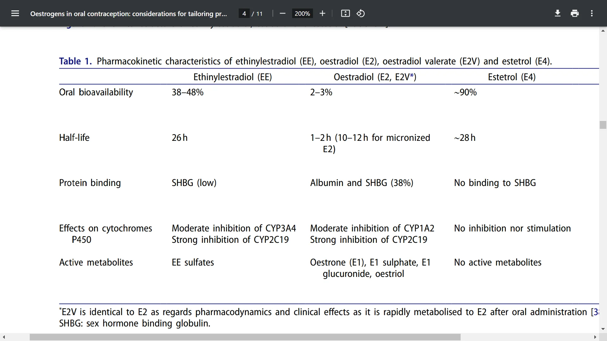Select the 'Table 1.' label
607x341 pixels.
tap(75, 61)
